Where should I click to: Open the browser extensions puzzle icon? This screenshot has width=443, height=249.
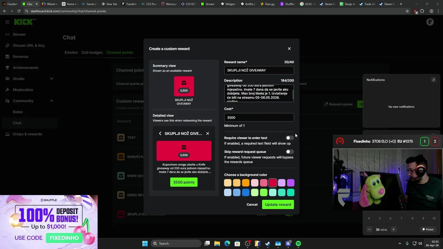(422, 11)
